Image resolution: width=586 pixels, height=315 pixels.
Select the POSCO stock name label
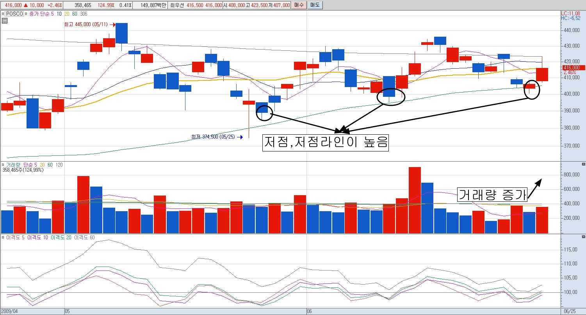point(14,14)
